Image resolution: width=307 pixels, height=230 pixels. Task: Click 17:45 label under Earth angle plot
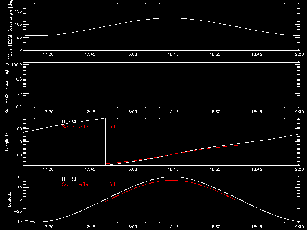pos(90,54)
